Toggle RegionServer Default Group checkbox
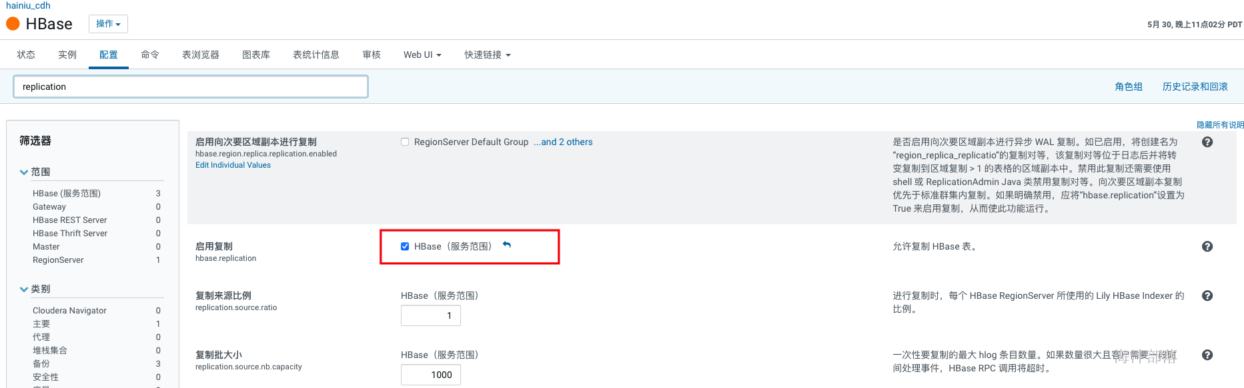Screen dimensions: 1244x388 point(405,142)
